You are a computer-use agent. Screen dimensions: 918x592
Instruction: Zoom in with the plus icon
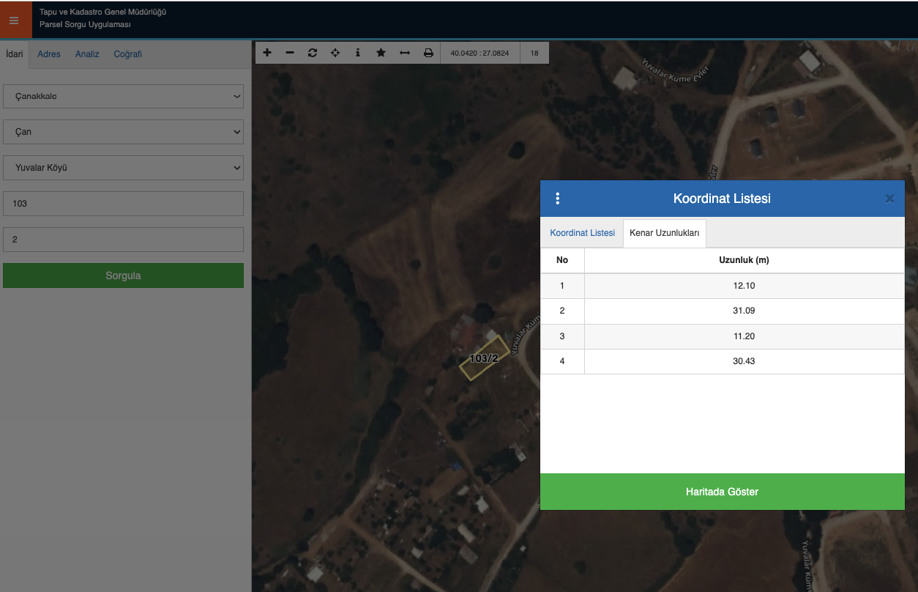click(x=267, y=53)
